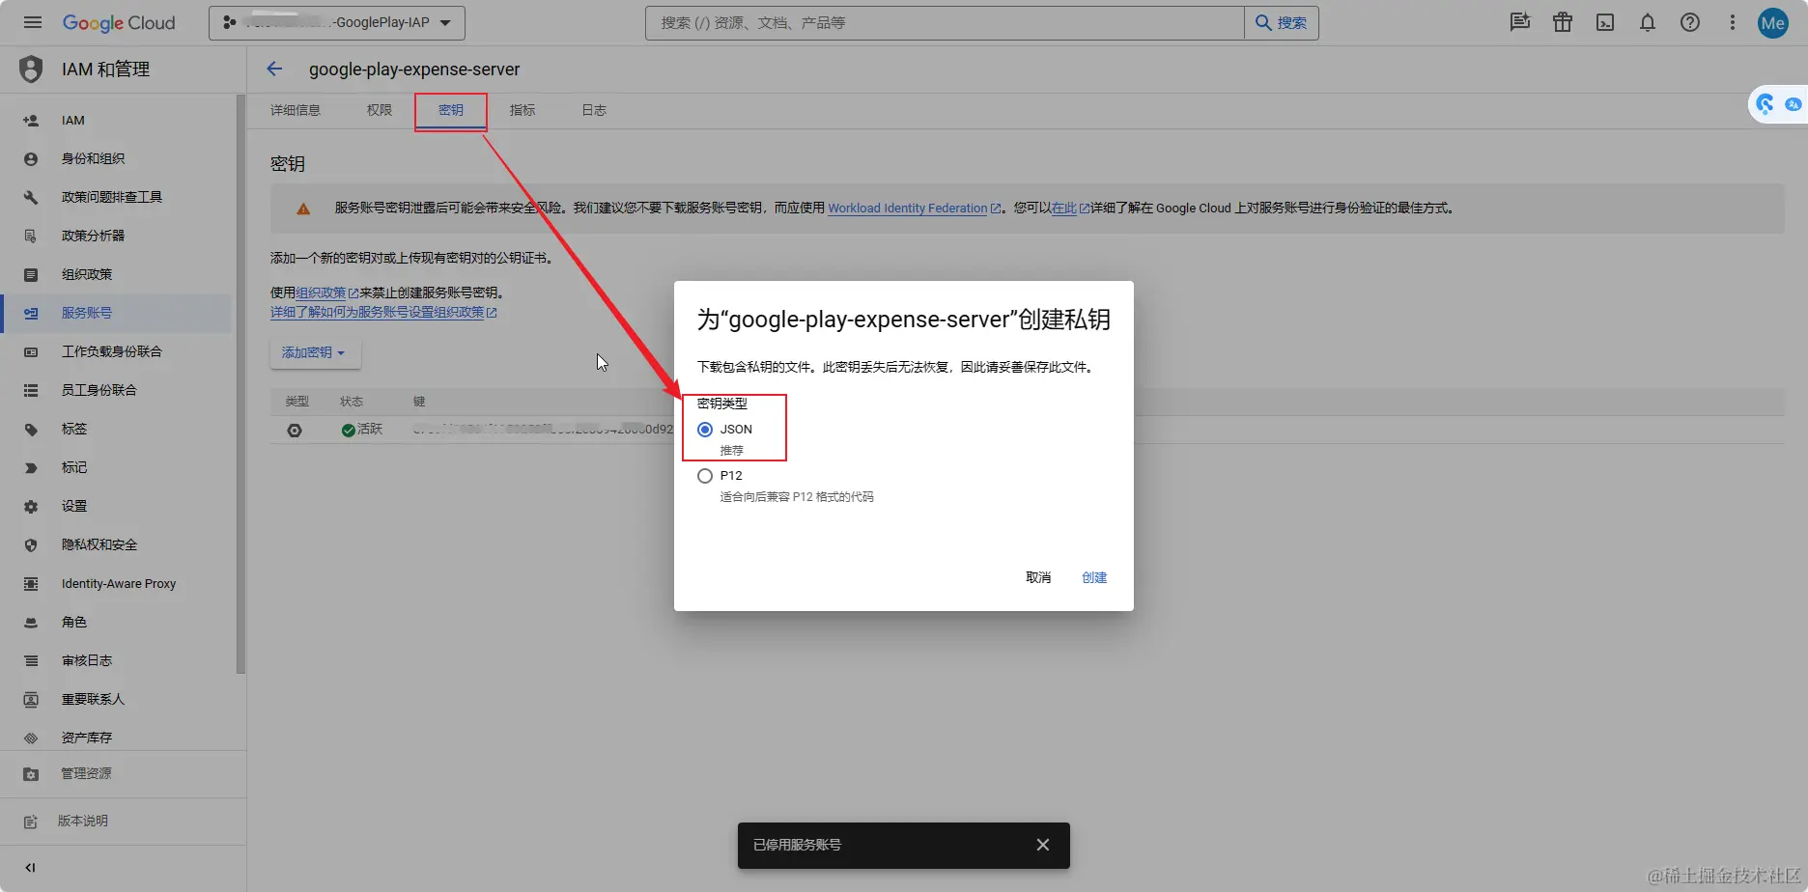Click 创建 to create the private key

pyautogui.click(x=1094, y=577)
